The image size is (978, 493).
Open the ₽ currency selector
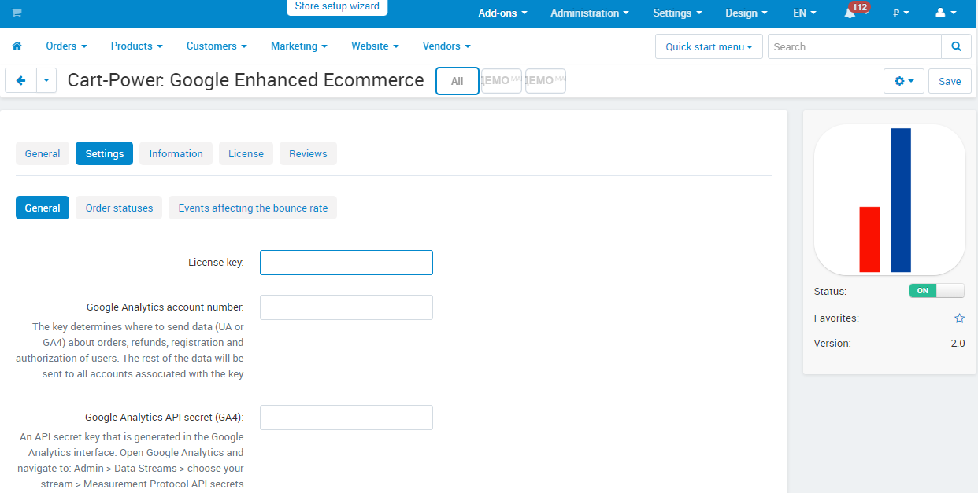coord(901,13)
